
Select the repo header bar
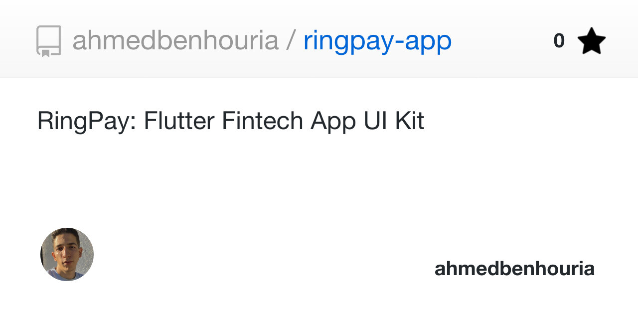pyautogui.click(x=319, y=40)
